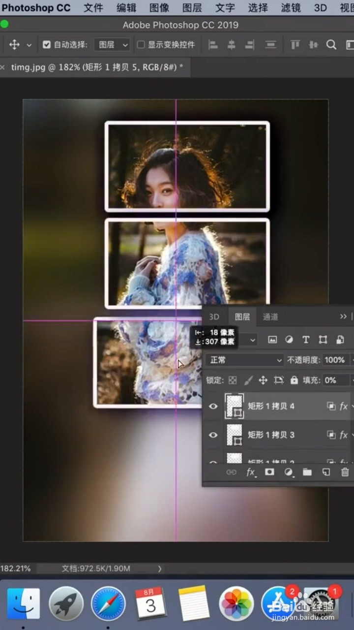The image size is (354, 630).
Task: Open the 选择 menu
Action: pos(258,8)
